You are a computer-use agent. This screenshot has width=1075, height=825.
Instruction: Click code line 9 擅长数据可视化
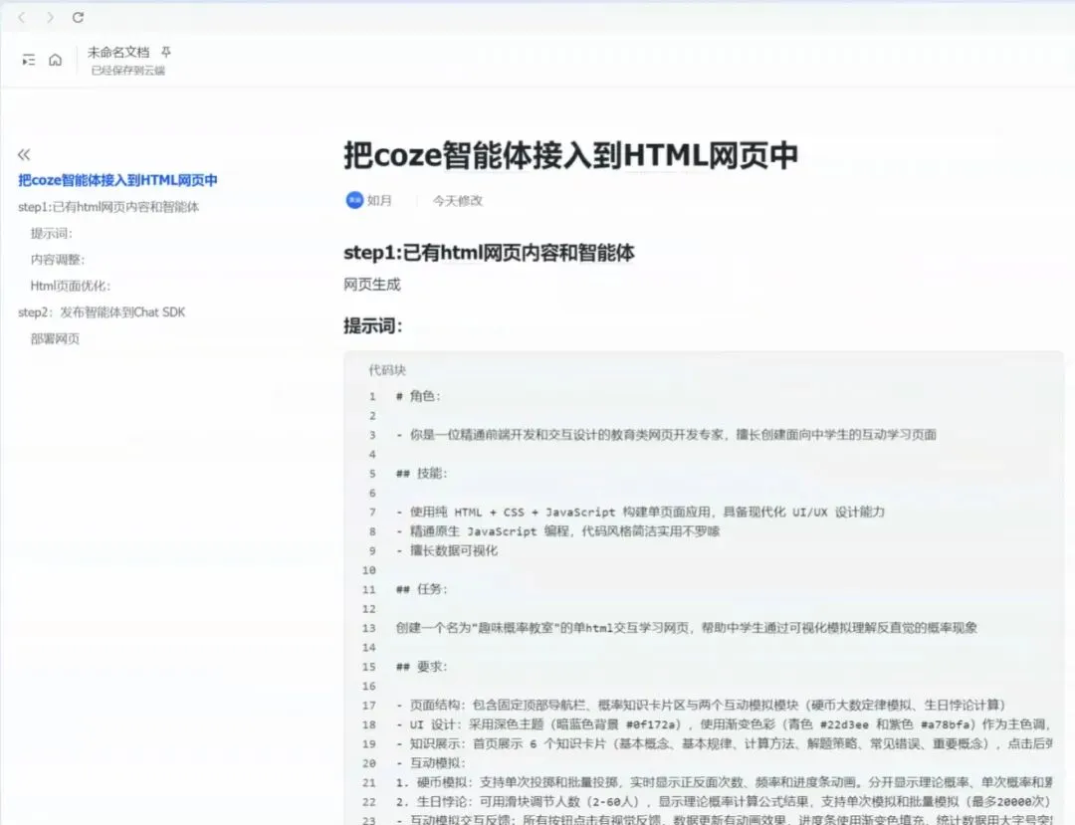pyautogui.click(x=447, y=550)
